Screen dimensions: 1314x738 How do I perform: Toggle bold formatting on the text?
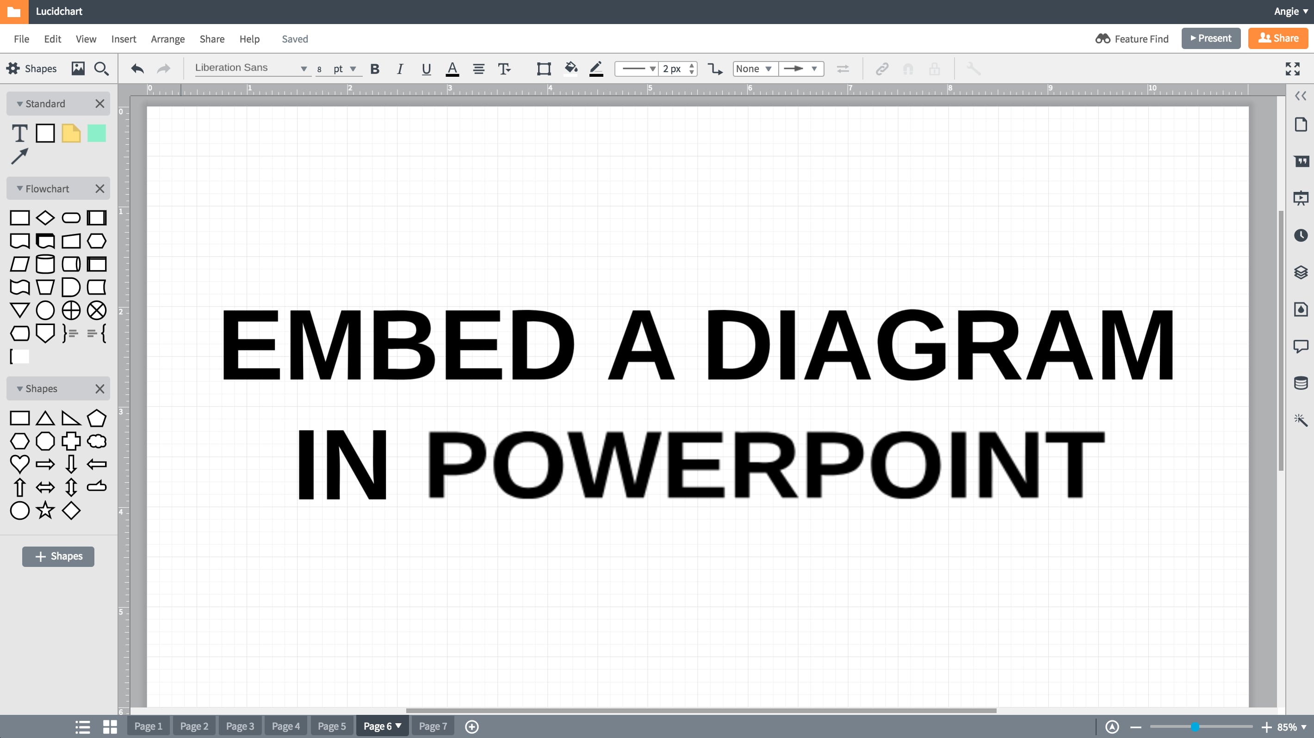375,68
